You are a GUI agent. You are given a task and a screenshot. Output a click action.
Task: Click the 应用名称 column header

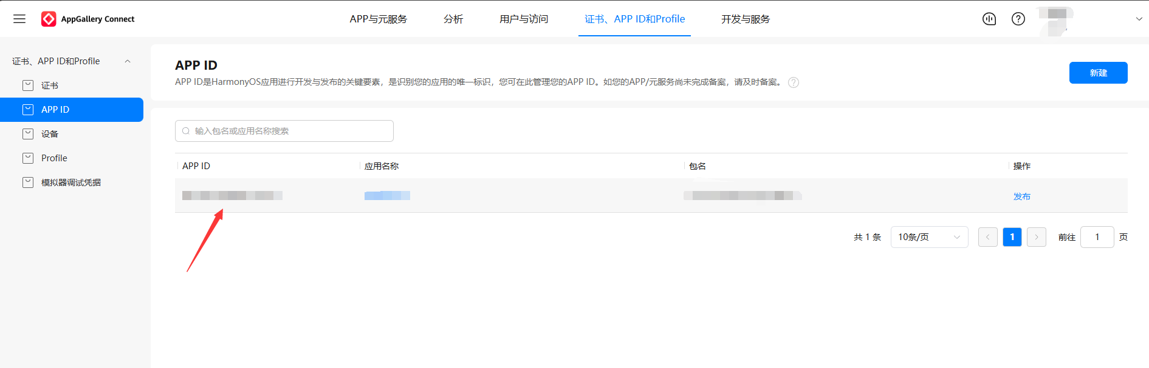[382, 166]
